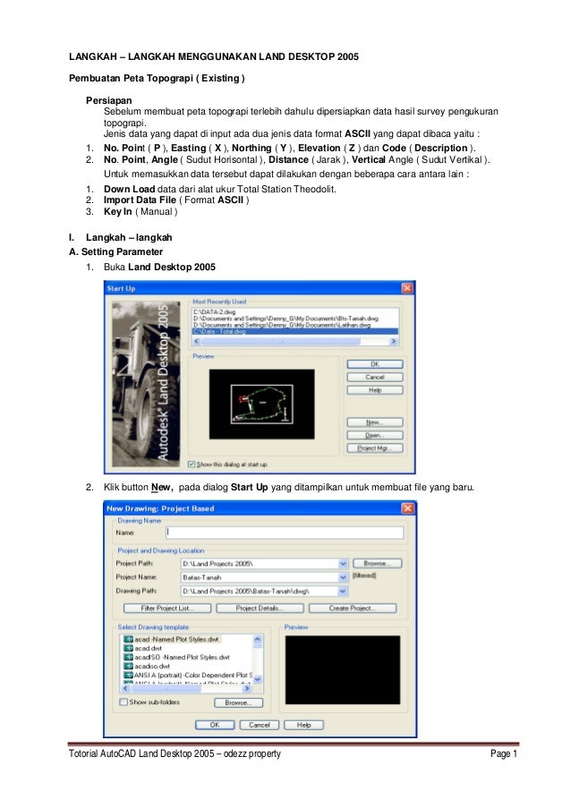Click Help in the New Drawing dialog
This screenshot has height=808, width=571.
point(303,725)
